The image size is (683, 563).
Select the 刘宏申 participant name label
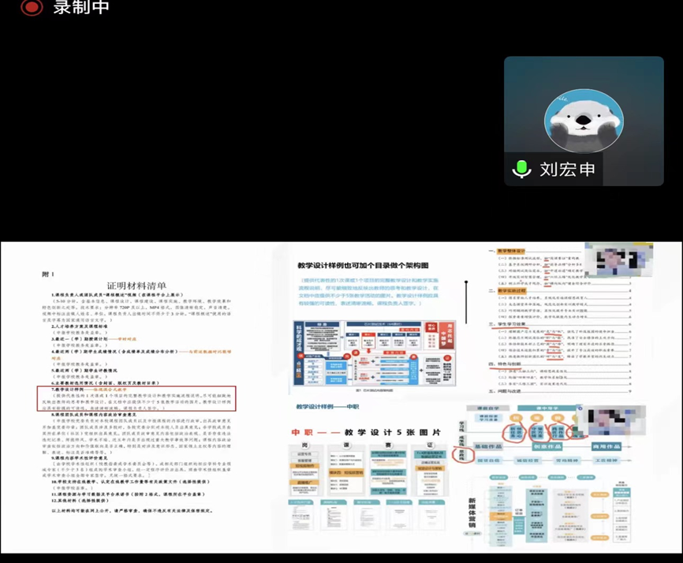[x=567, y=170]
